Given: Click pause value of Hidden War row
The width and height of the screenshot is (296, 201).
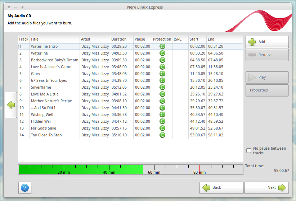Looking at the screenshot, I should pos(143,121).
